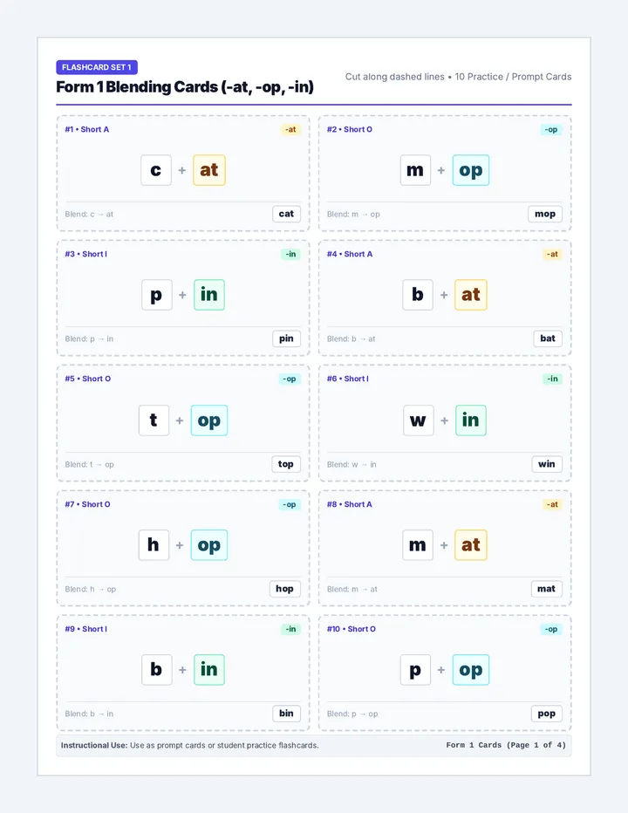Click the 'hop' answer chip
The width and height of the screenshot is (628, 813).
(x=284, y=589)
